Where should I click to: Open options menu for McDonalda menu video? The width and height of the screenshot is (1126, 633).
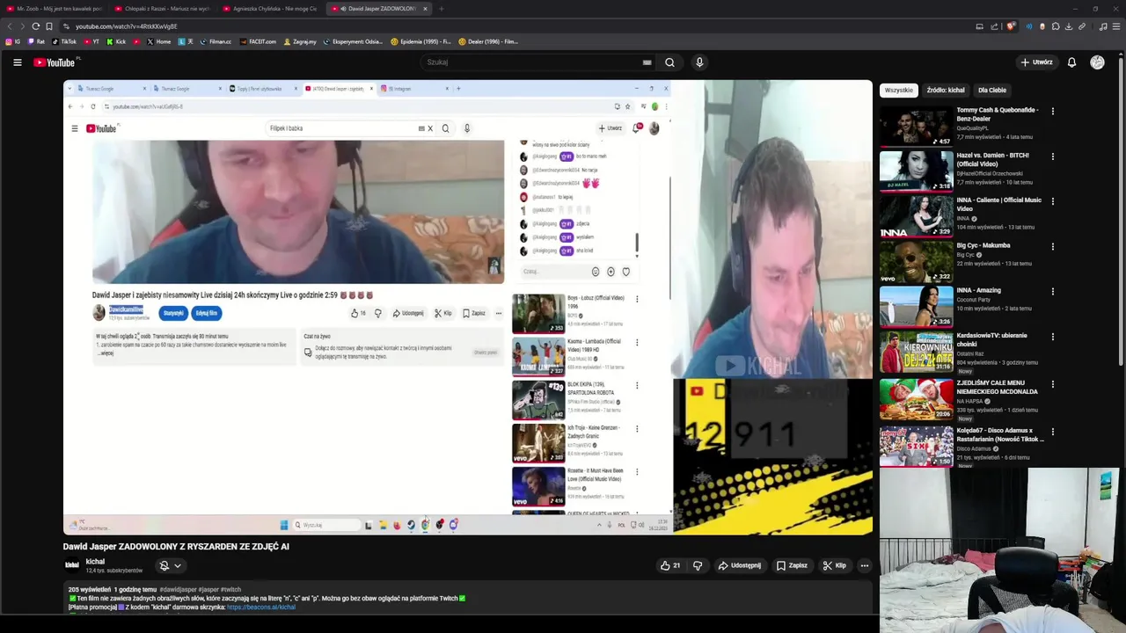(1052, 385)
